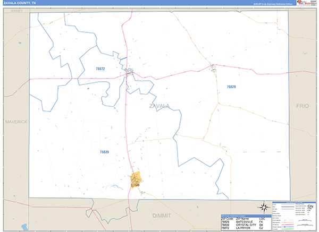Click the orange highway line sample in the legend
The image size is (319, 232).
[288, 222]
